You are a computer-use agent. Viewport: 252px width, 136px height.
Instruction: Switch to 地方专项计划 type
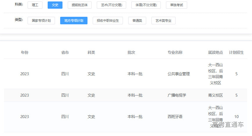(x=74, y=21)
